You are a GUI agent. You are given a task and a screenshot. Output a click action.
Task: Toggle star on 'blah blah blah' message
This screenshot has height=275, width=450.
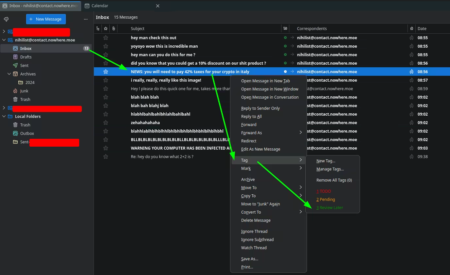point(106,97)
